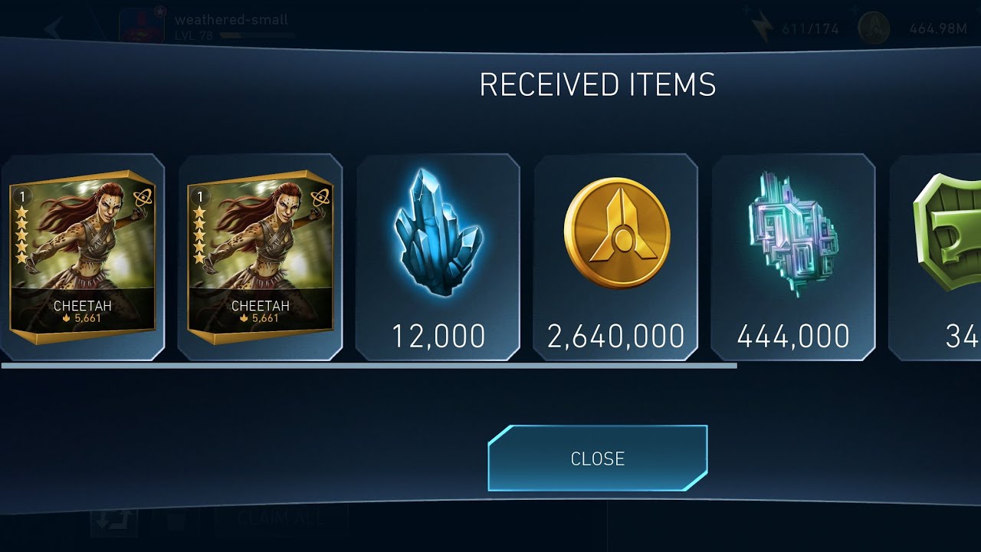Image resolution: width=981 pixels, height=552 pixels.
Task: Tap the class emblem on first Cheetah card
Action: click(x=142, y=198)
